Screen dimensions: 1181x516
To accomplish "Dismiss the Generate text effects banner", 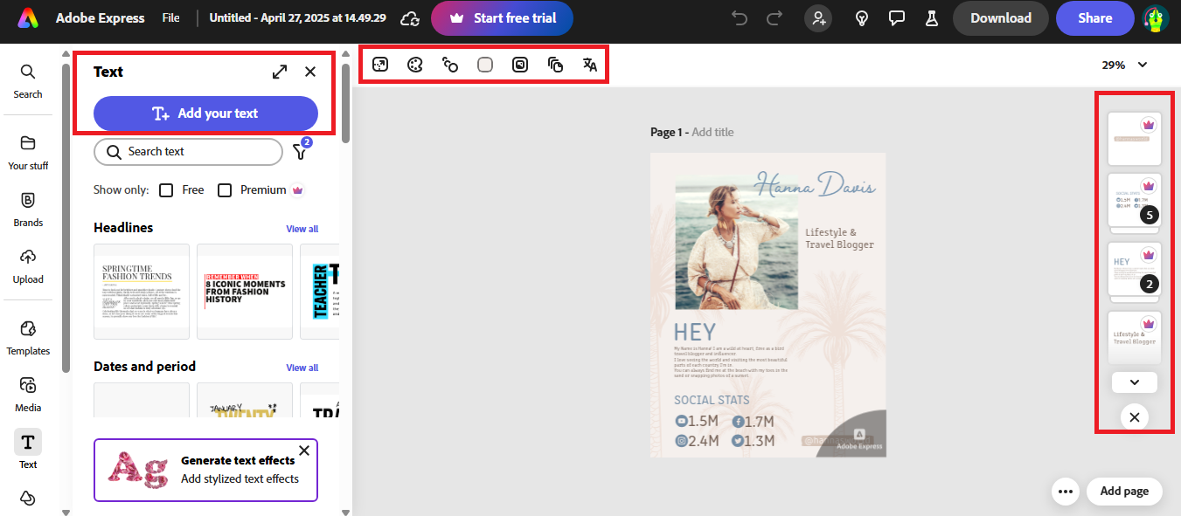I will [x=304, y=451].
